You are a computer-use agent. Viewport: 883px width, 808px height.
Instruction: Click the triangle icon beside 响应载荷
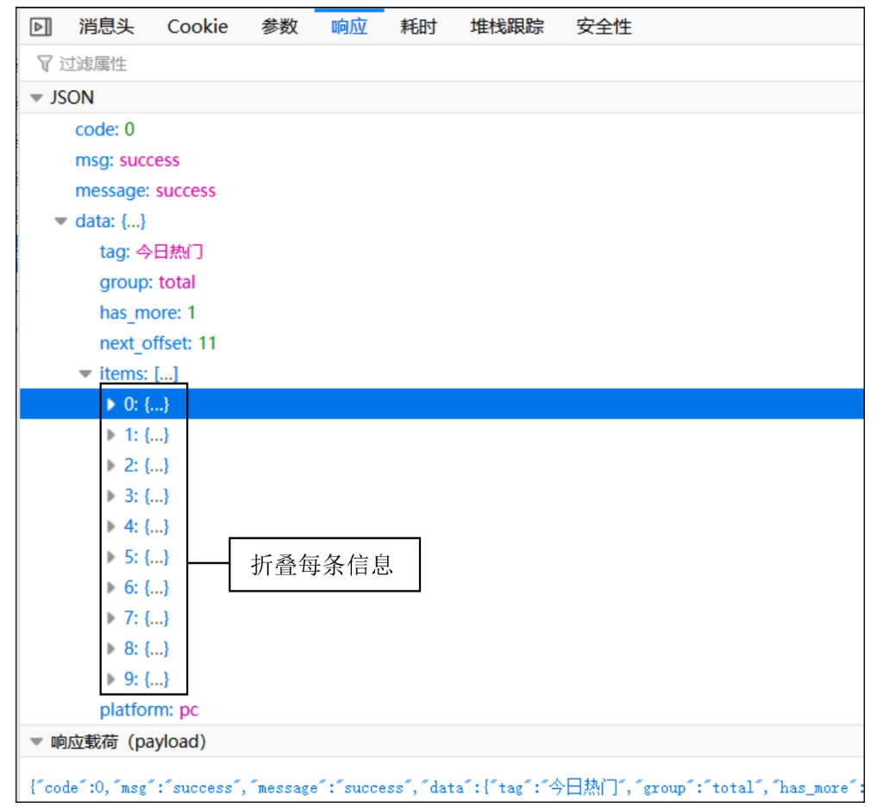tap(34, 741)
